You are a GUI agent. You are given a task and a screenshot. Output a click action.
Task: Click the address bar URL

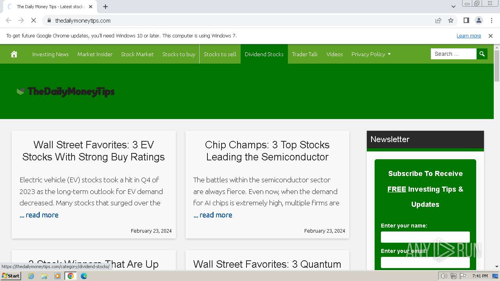tap(83, 21)
